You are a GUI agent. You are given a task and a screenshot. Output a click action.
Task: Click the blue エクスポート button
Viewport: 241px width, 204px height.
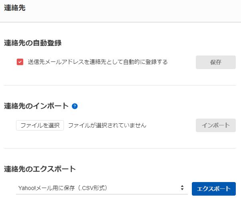coord(213,189)
